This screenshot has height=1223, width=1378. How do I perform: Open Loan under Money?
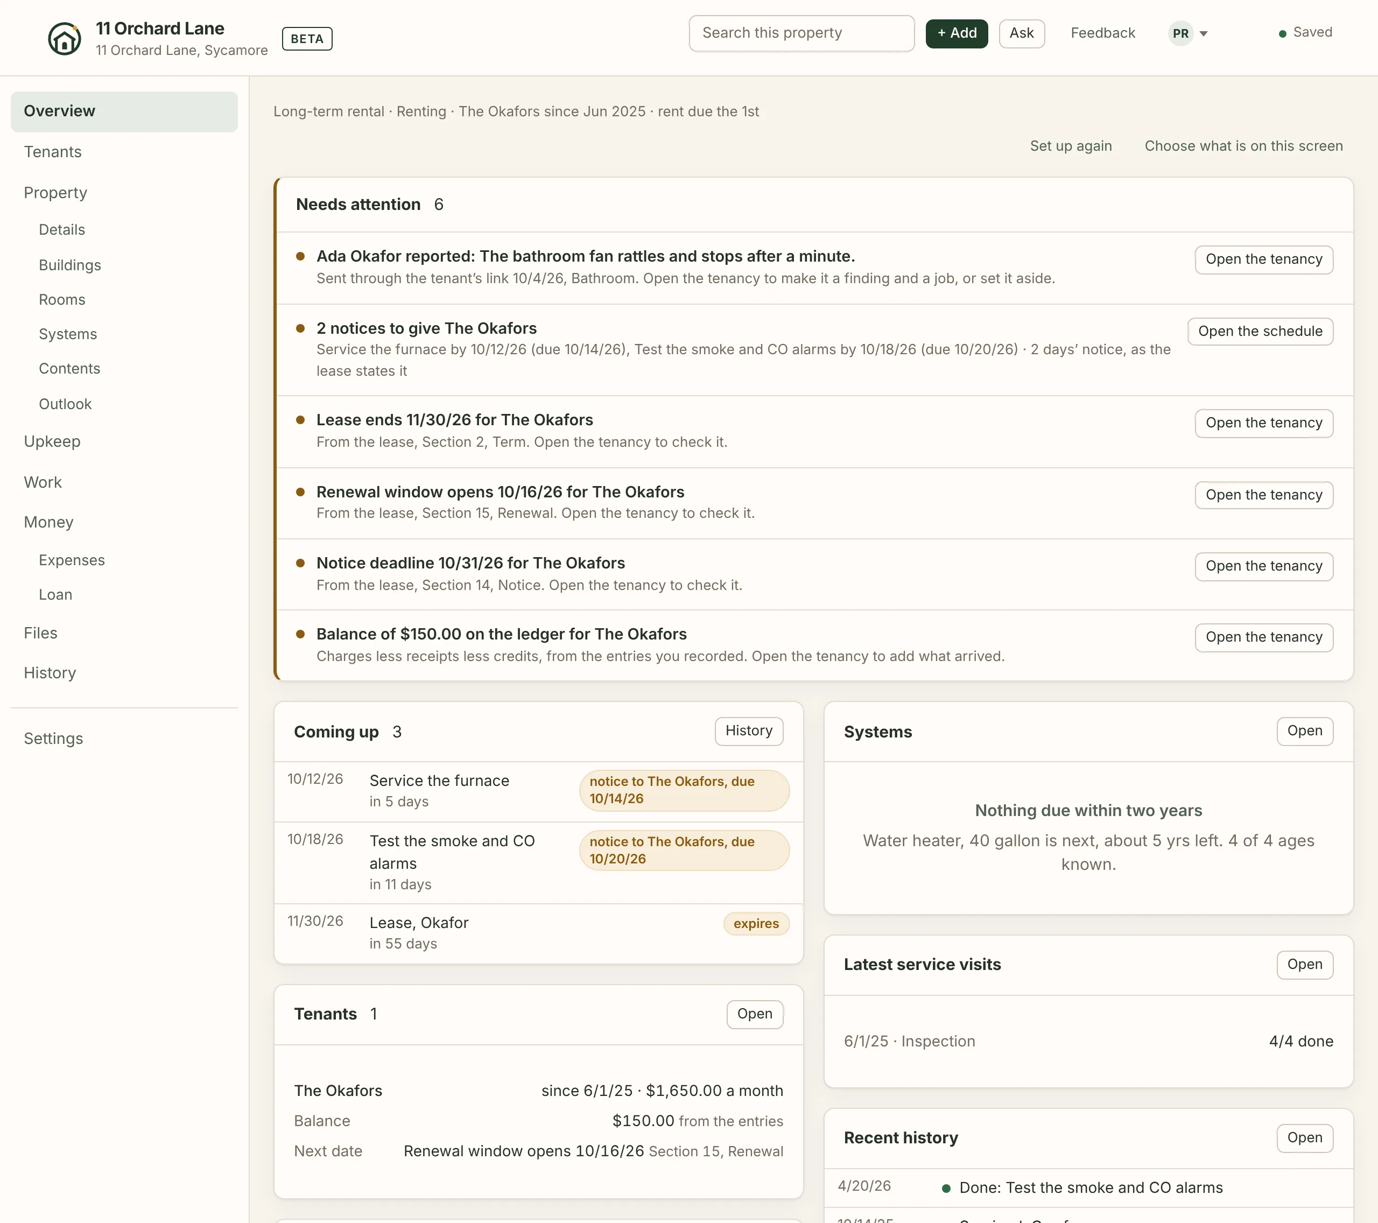(x=55, y=595)
